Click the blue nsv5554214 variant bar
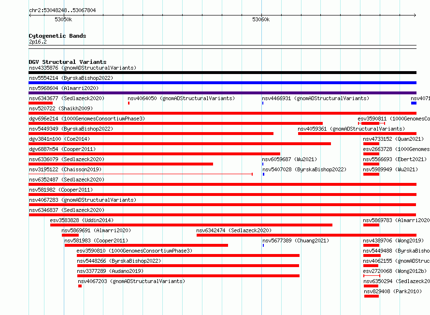430x315 pixels. pyautogui.click(x=222, y=83)
